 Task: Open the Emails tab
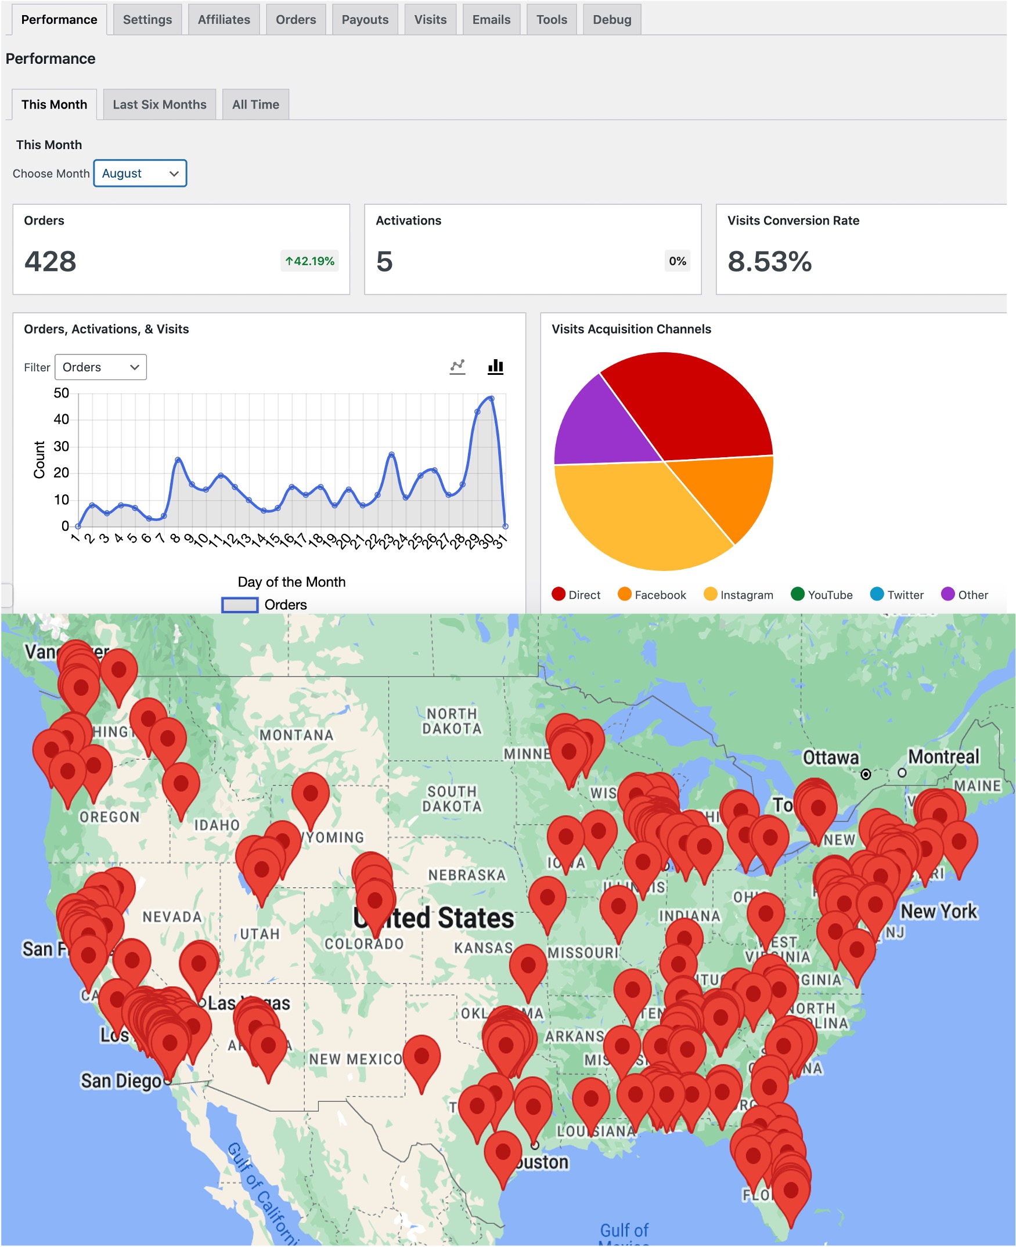tap(491, 19)
